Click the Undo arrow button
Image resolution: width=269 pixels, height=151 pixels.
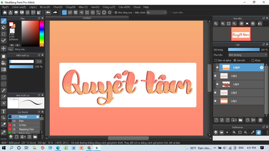point(48,13)
